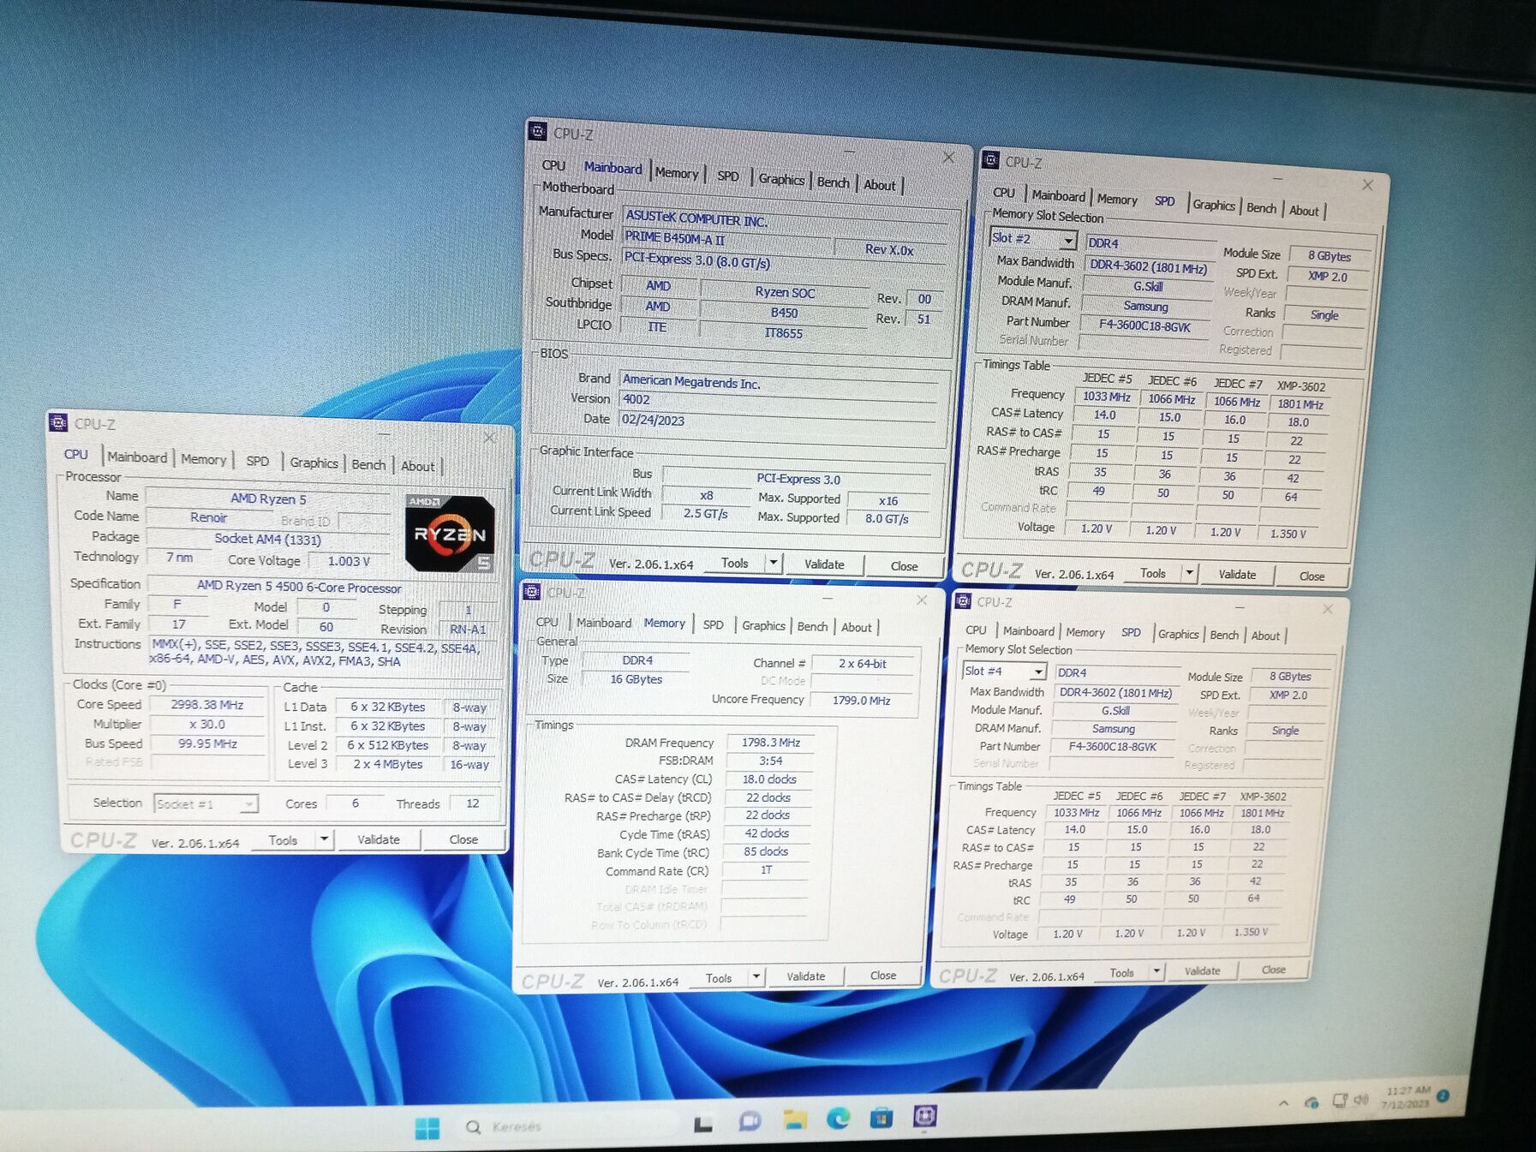This screenshot has height=1152, width=1536.
Task: Click the network icon in the system tray
Action: pos(1340,1100)
